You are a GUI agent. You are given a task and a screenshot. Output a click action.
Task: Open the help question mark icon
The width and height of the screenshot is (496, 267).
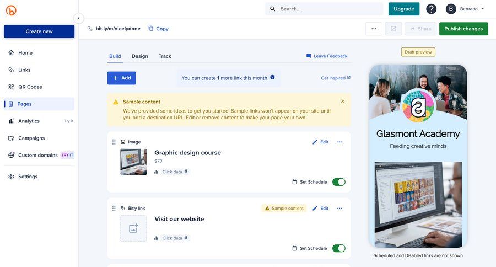tap(431, 9)
